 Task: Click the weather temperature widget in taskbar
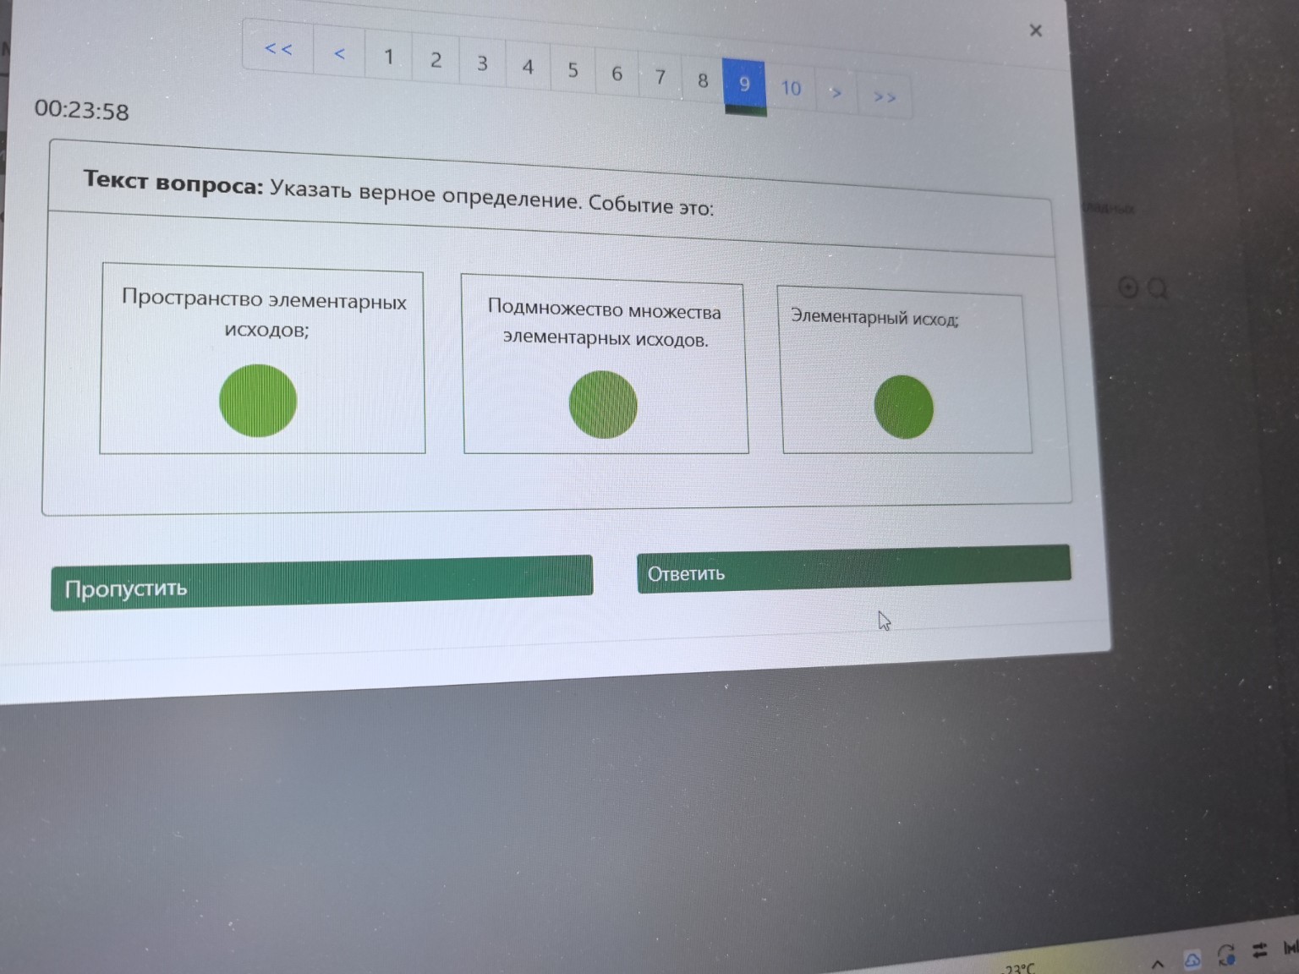(x=1019, y=968)
